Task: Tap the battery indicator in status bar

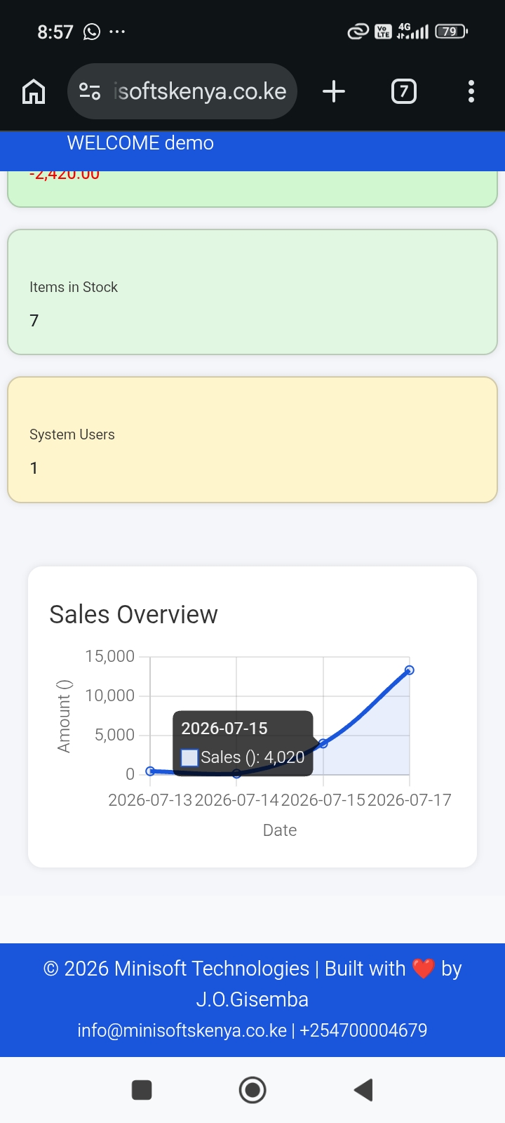Action: [x=451, y=32]
